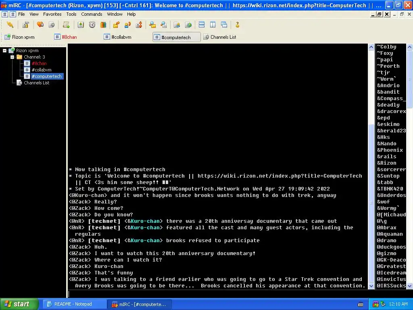The height and width of the screenshot is (310, 413).
Task: Click the mIRC icon in system tray
Action: [x=375, y=304]
